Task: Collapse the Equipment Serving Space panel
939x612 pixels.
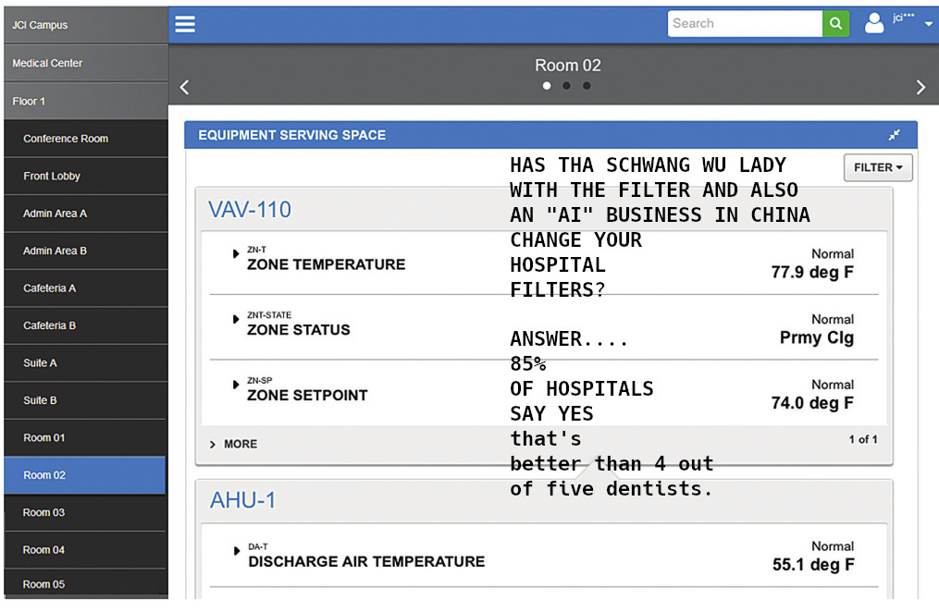Action: coord(894,135)
